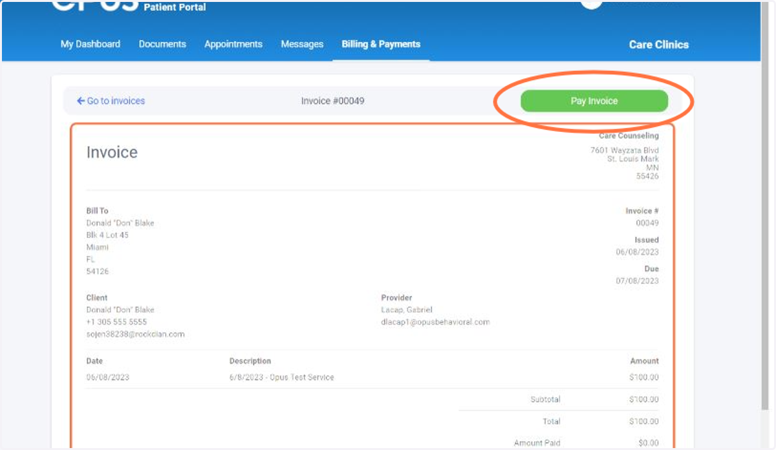Switch to the Documents tab
The image size is (776, 450).
point(162,44)
